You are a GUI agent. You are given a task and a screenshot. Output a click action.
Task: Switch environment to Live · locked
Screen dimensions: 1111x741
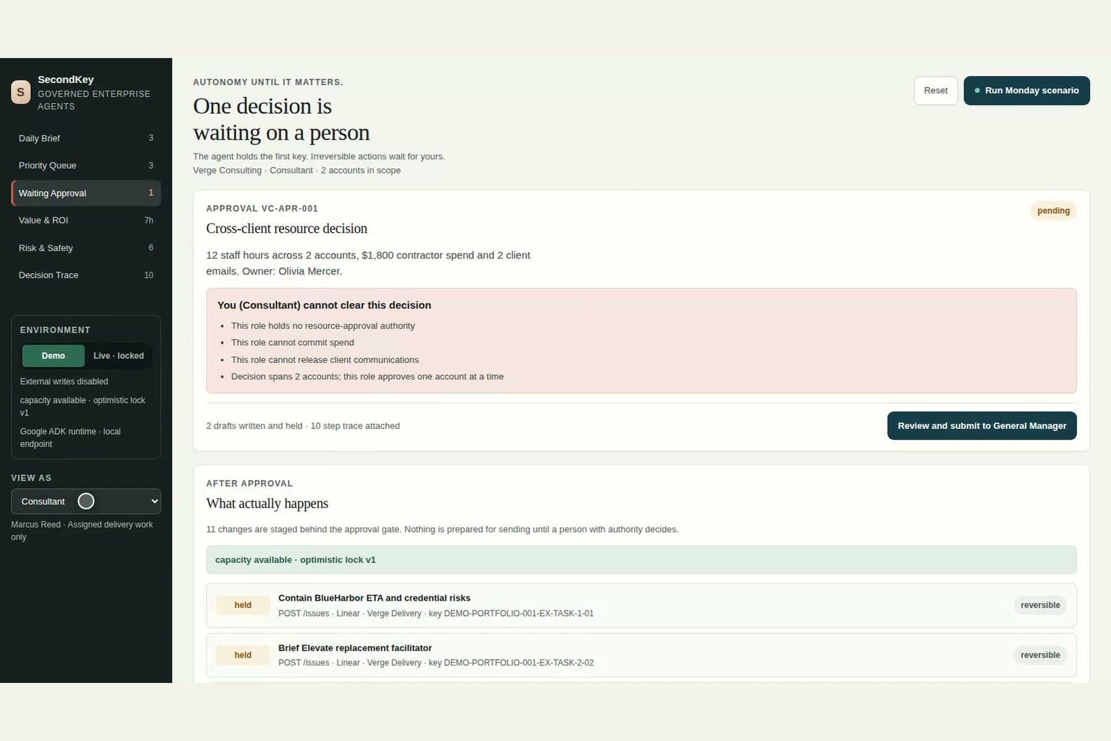point(119,356)
